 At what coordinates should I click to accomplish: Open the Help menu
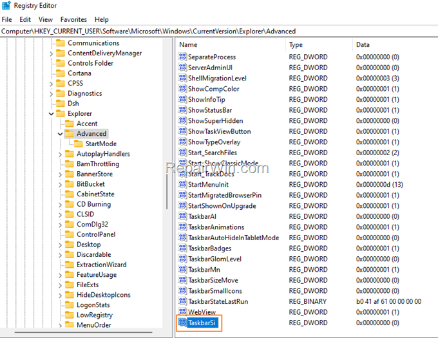click(101, 19)
